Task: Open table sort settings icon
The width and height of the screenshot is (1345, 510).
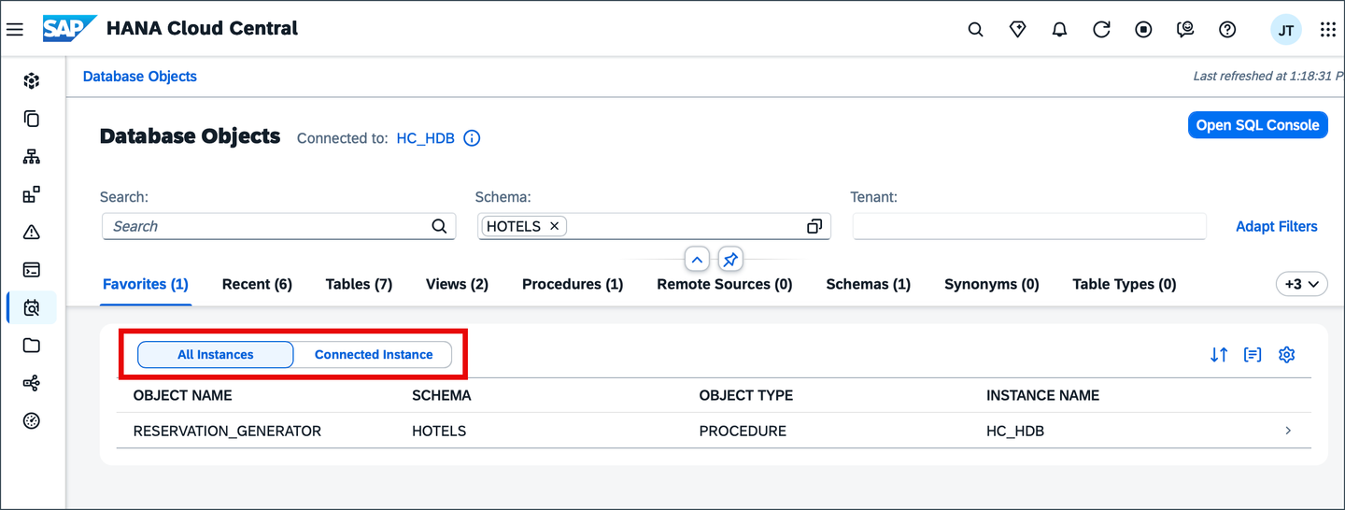Action: click(1219, 355)
